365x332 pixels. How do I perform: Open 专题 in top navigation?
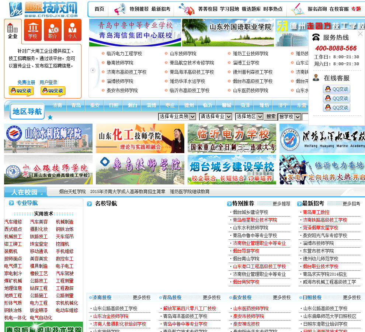(356, 9)
